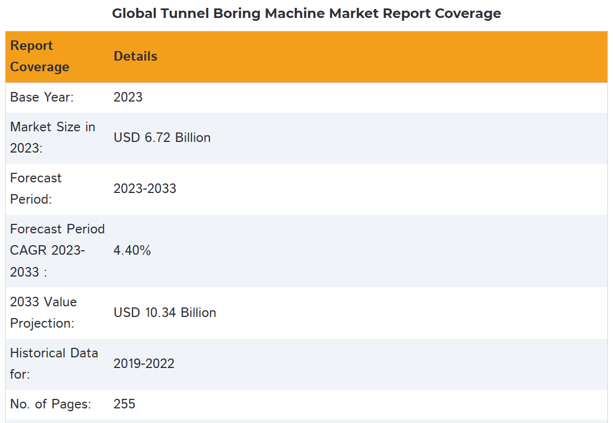Click the base year value 2023

tap(128, 97)
